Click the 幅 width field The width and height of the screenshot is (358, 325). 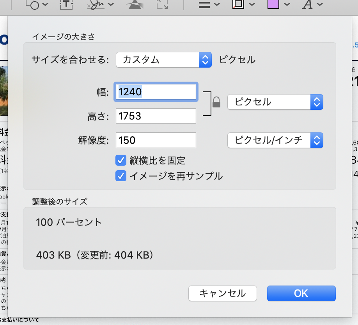156,92
